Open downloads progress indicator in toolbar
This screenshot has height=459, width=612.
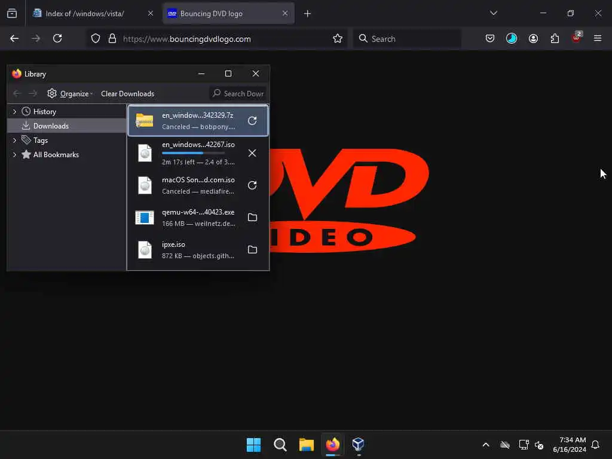coord(512,39)
